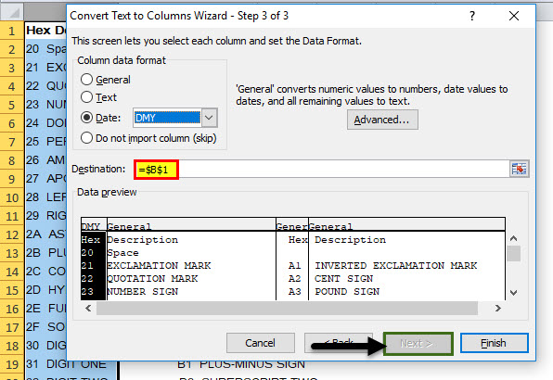Select row 1 header in spreadsheet
This screenshot has width=553, height=380.
[x=12, y=31]
